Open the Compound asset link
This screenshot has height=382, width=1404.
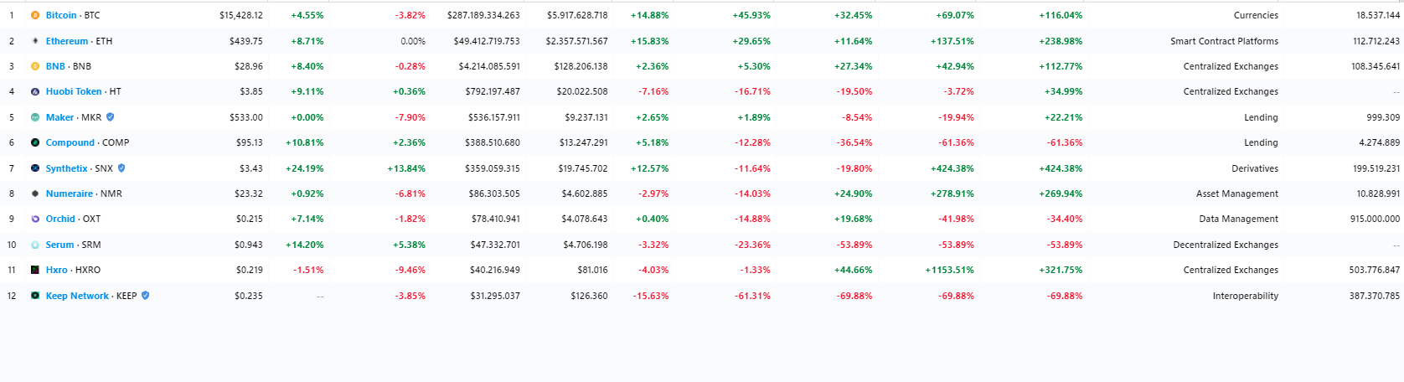coord(70,142)
